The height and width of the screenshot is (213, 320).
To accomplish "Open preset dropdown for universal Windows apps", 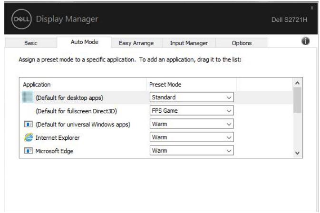I will (192, 124).
